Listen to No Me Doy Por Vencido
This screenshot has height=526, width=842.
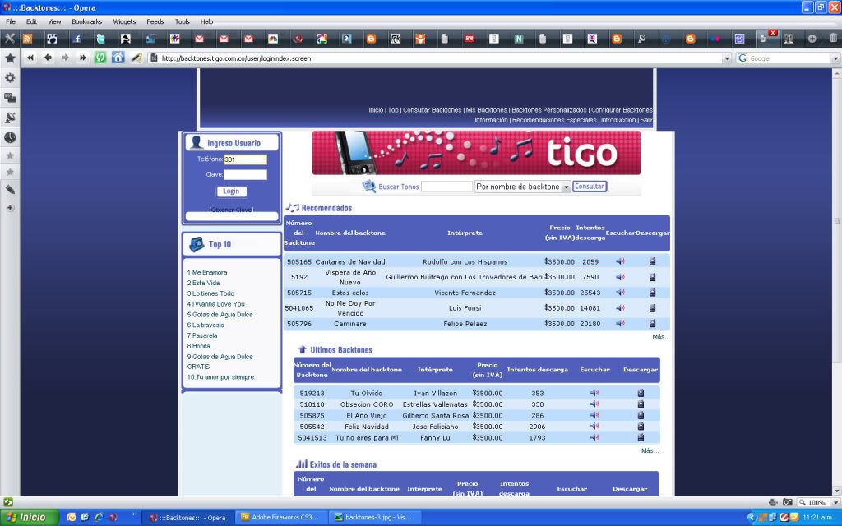coord(620,308)
